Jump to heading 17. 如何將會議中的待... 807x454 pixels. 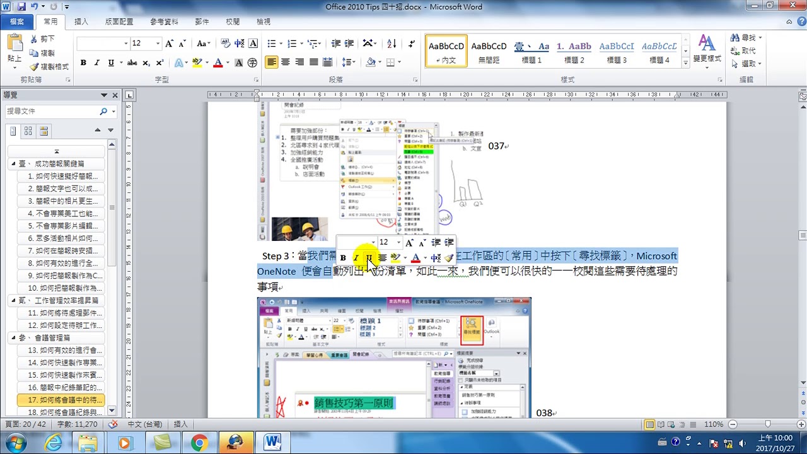[62, 400]
